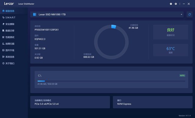Screen dimensions: 195x118
Task: Click the 固件升级 icon in sidebar
Action: tap(3, 50)
